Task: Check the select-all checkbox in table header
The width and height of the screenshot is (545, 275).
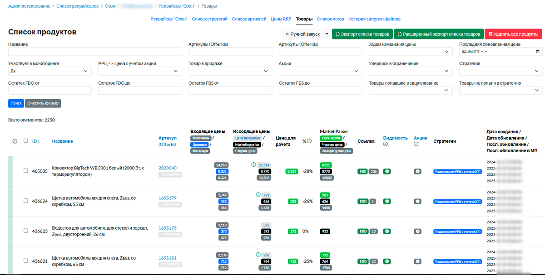Action: (26, 141)
